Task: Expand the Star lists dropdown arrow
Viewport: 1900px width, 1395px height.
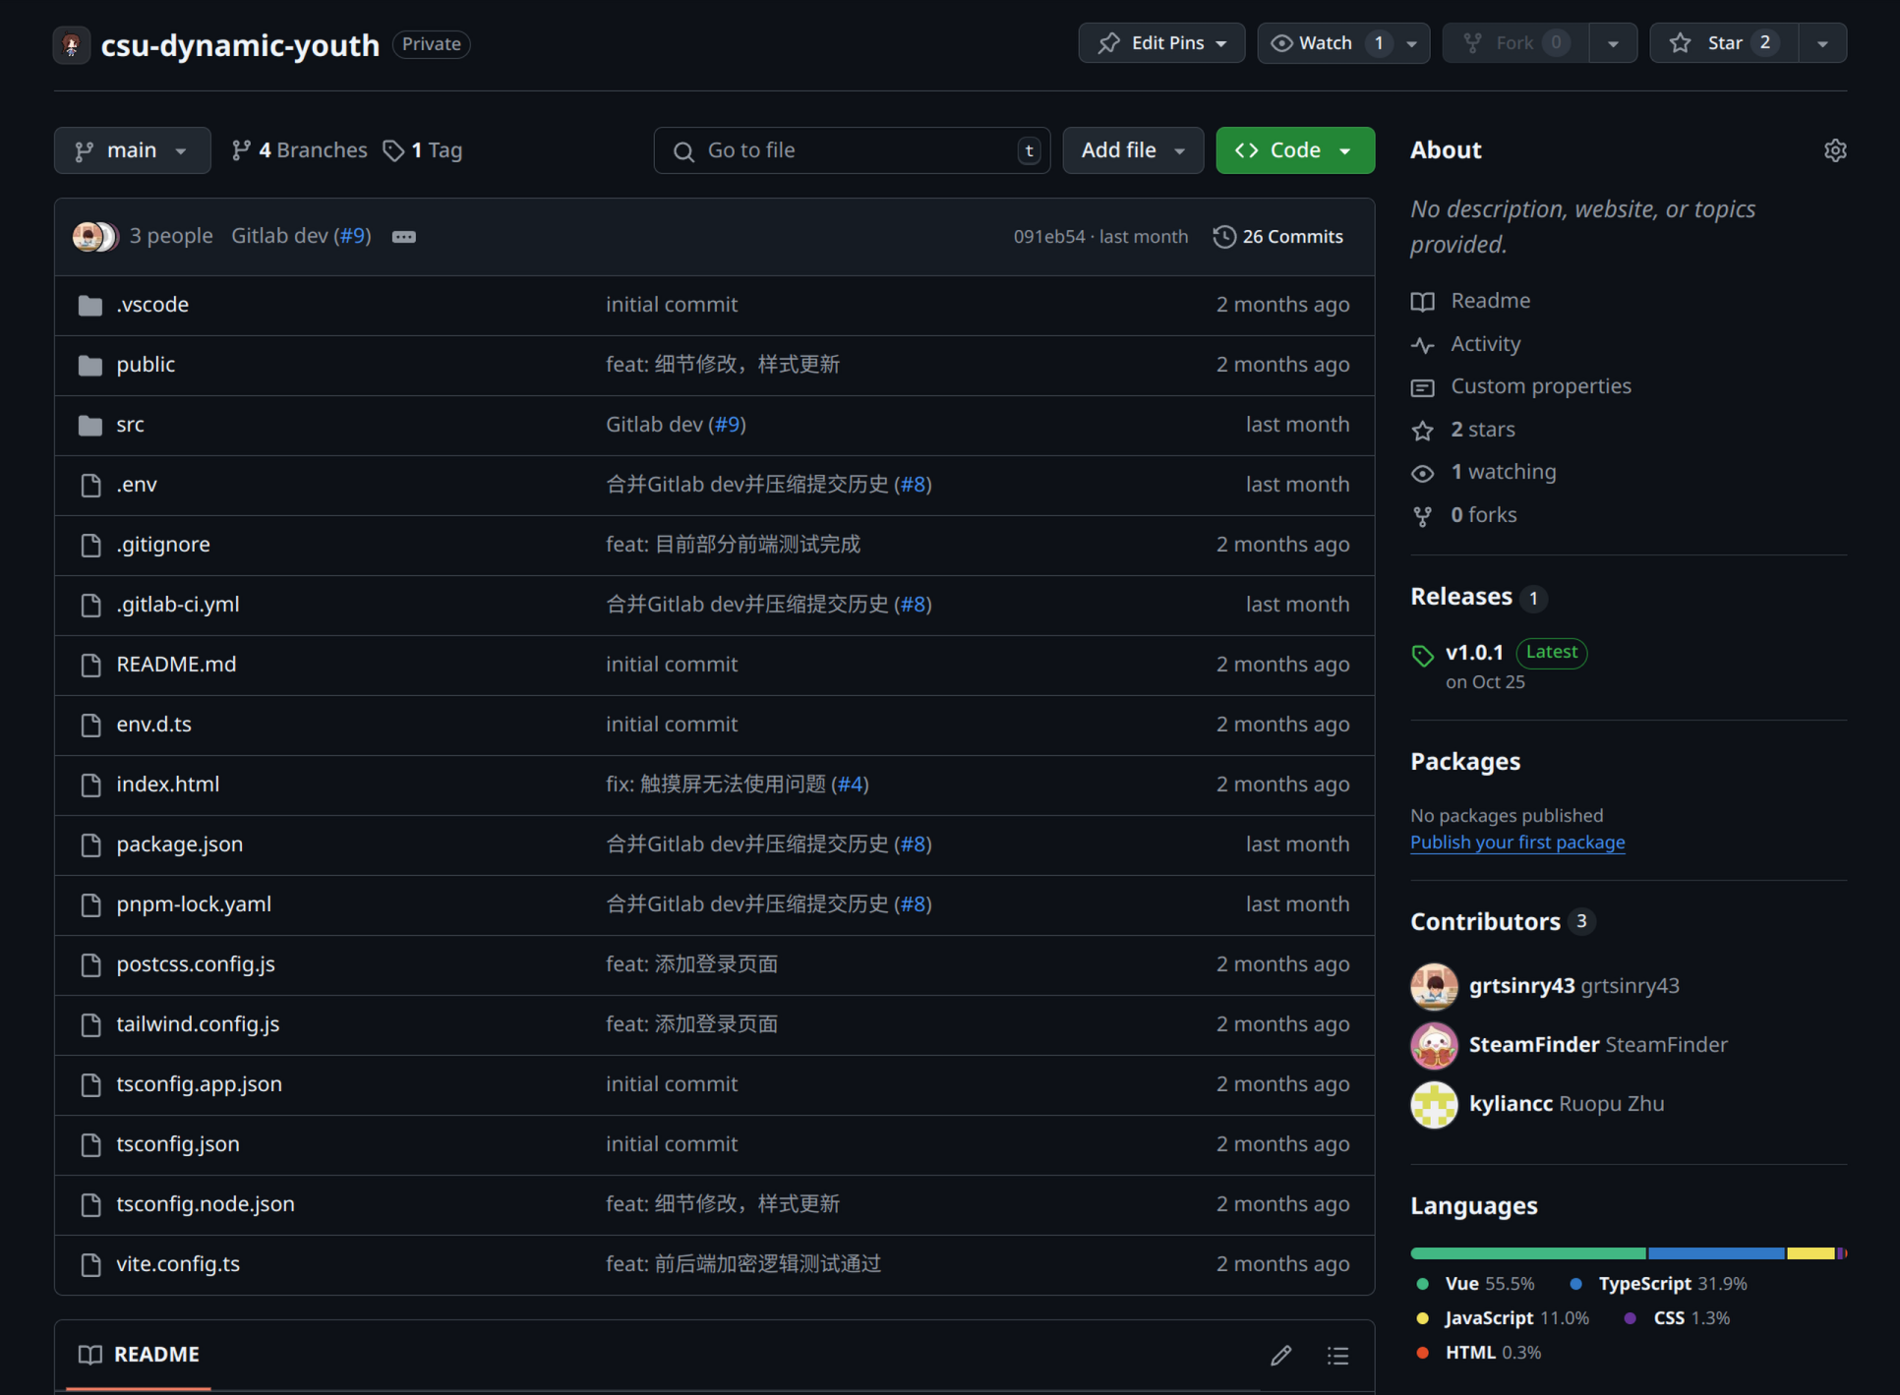Action: 1822,43
